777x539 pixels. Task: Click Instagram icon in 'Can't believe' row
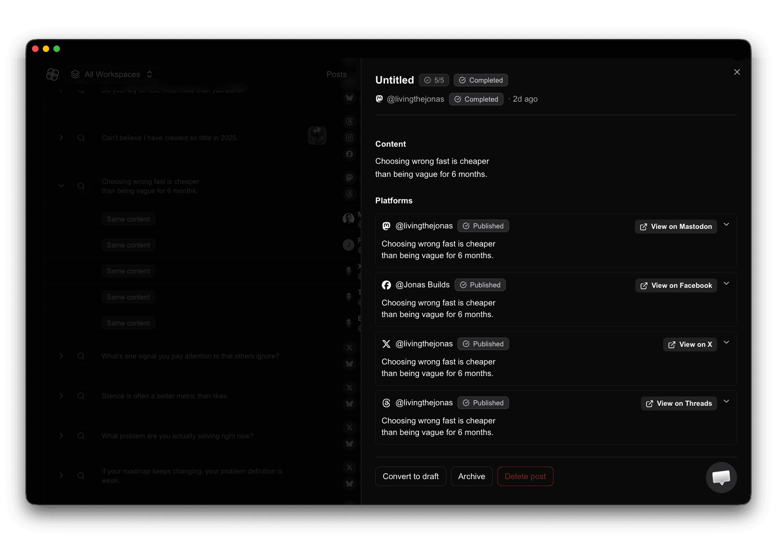click(350, 138)
